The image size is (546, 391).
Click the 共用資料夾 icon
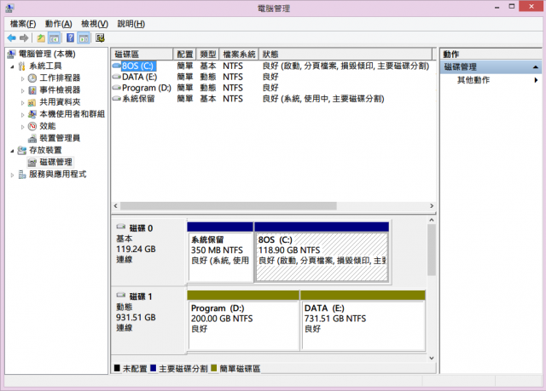click(x=32, y=102)
